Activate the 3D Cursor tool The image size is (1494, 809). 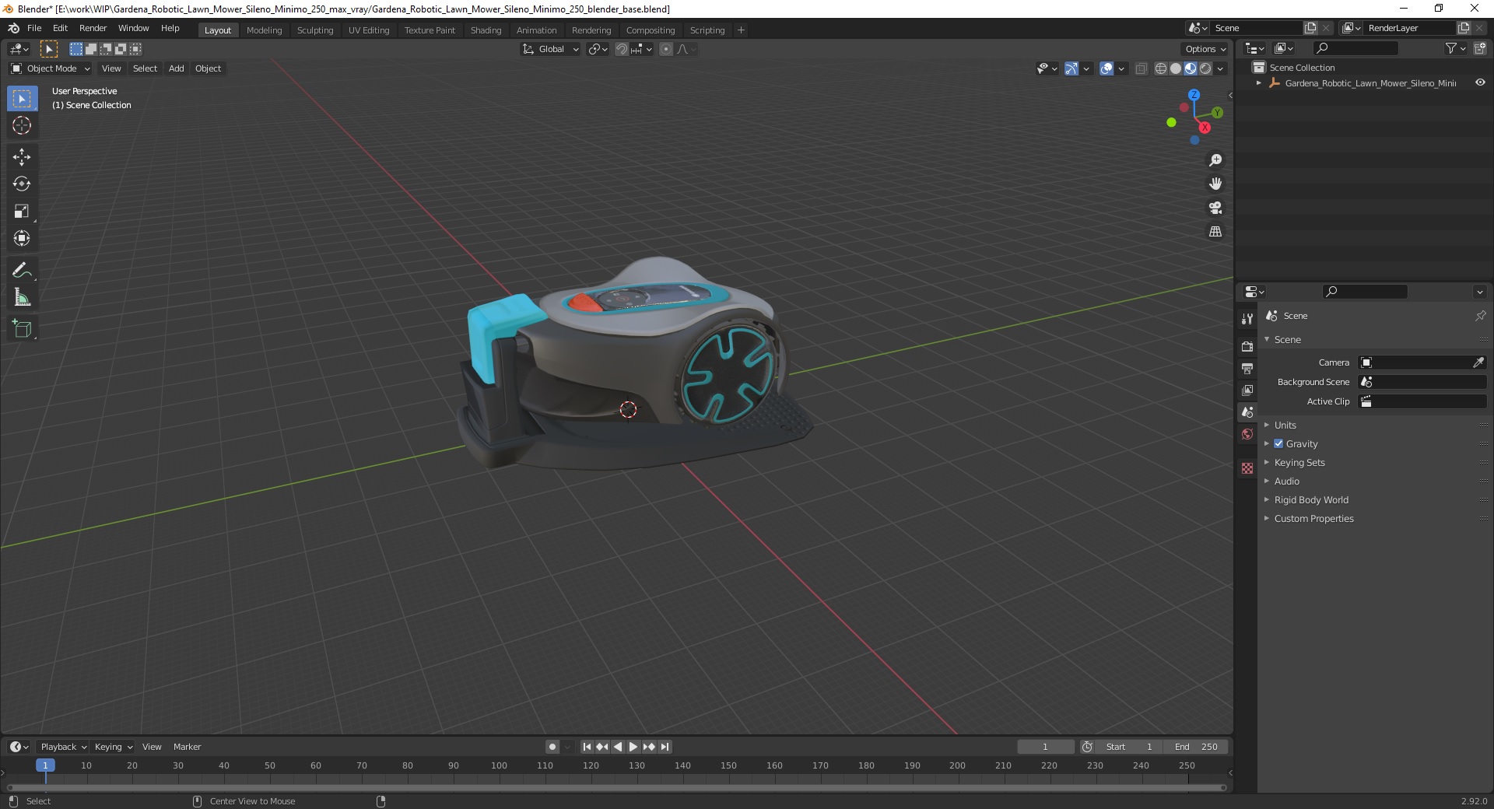coord(22,125)
